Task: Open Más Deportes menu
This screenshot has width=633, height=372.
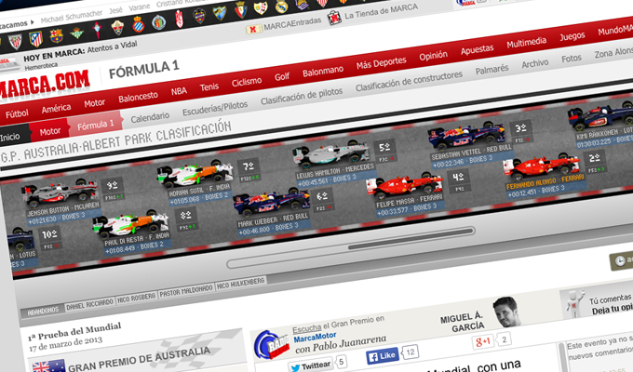Action: coord(381,63)
